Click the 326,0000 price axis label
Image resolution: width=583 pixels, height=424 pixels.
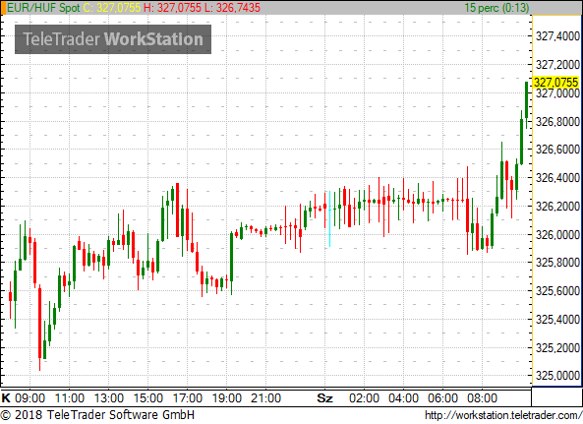(557, 235)
